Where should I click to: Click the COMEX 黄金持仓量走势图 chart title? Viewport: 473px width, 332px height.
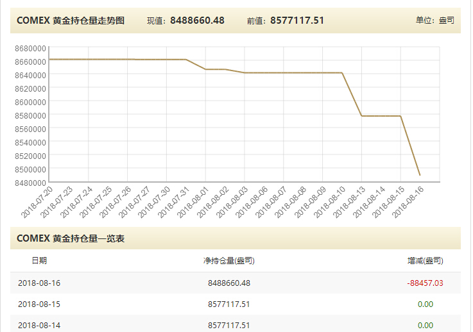coord(71,21)
